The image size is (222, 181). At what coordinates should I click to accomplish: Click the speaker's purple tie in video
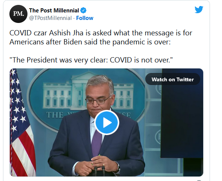tap(97, 143)
